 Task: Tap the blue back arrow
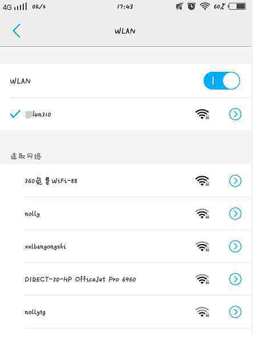click(x=17, y=31)
